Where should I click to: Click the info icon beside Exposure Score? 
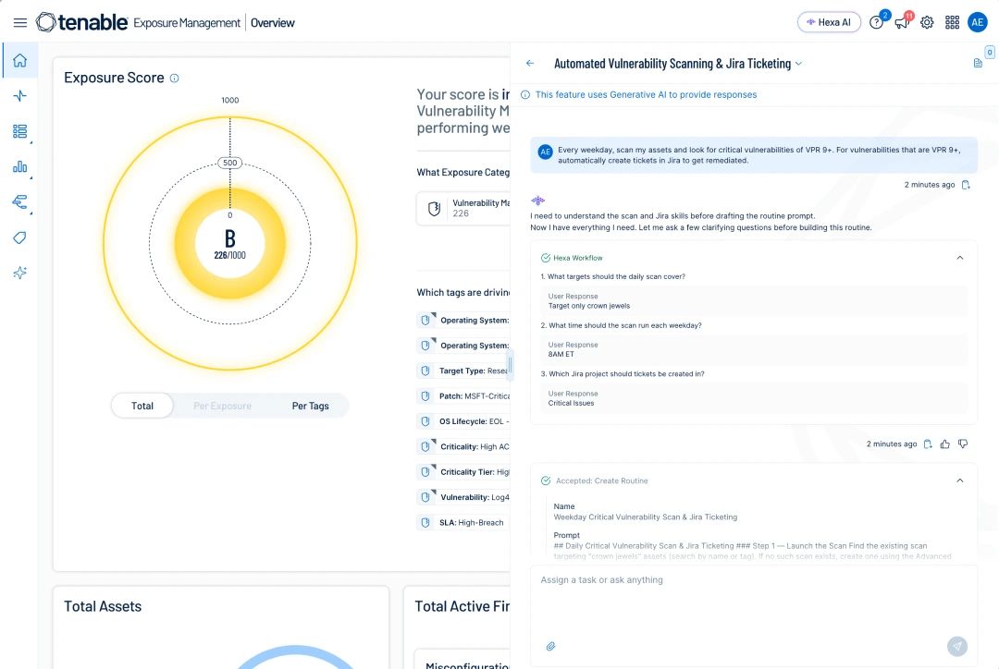click(174, 79)
